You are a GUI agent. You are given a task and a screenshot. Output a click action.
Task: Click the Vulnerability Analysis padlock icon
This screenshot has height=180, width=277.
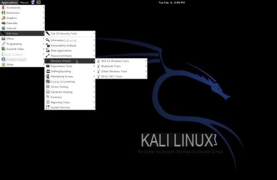48,45
